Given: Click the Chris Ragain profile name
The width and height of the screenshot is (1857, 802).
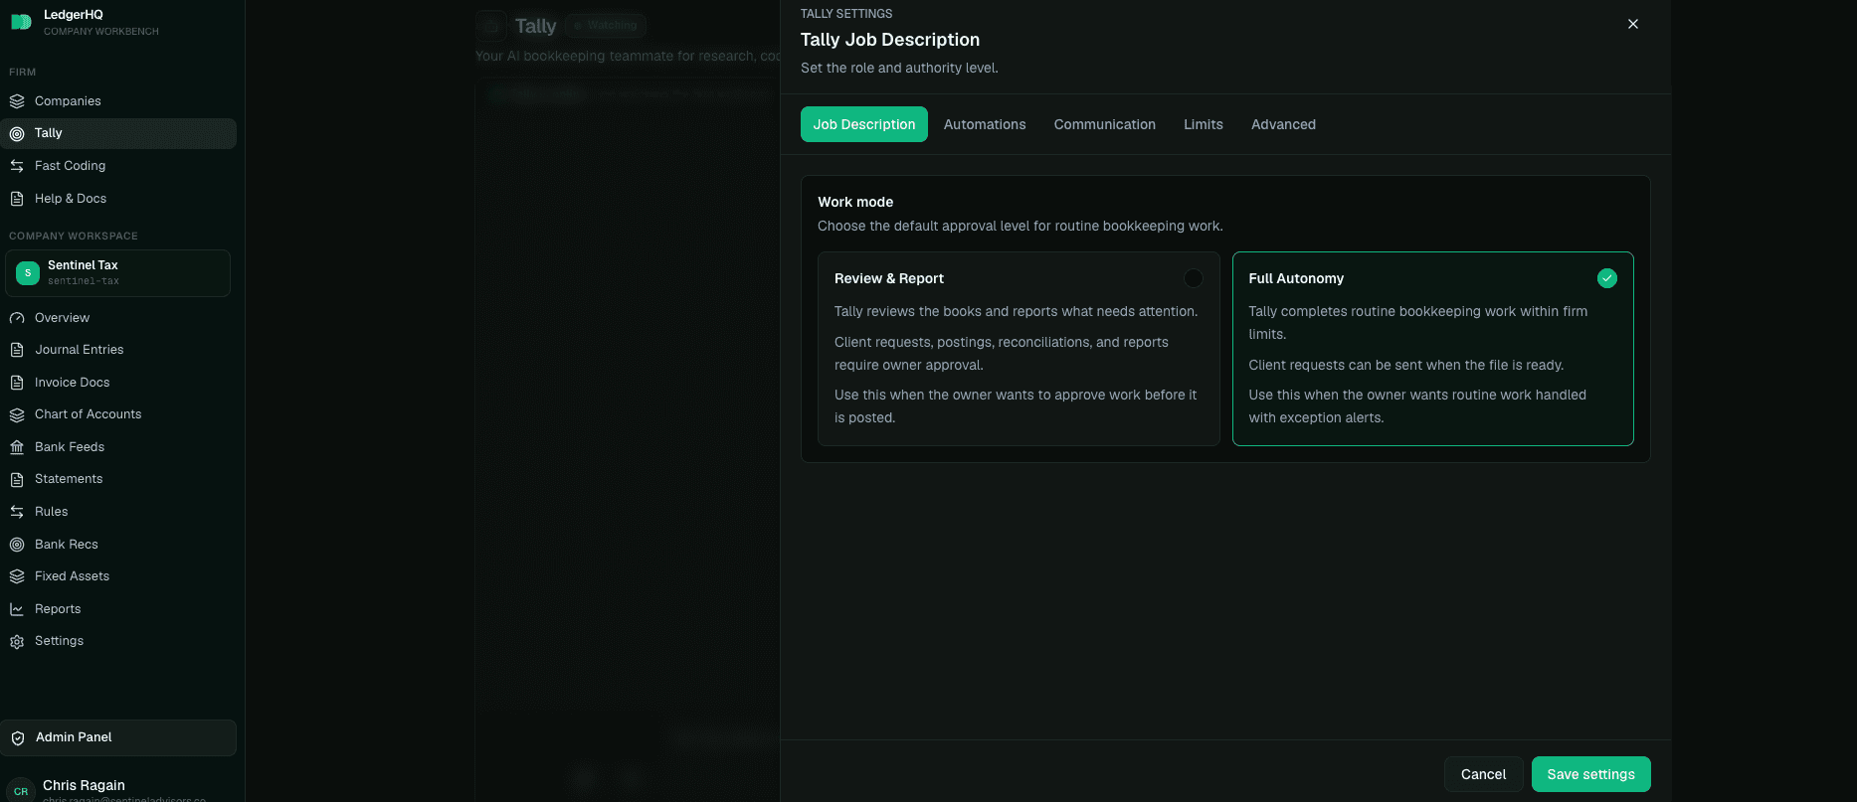Looking at the screenshot, I should pyautogui.click(x=84, y=785).
